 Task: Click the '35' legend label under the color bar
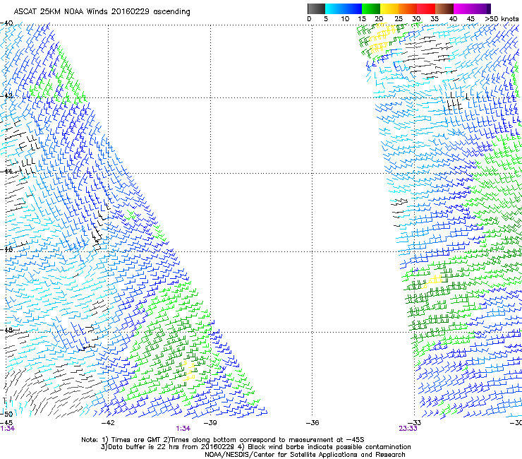435,19
